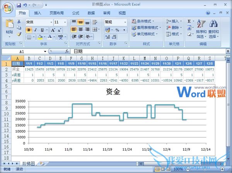Open 排序和筛选 sort and filter

coord(201,29)
